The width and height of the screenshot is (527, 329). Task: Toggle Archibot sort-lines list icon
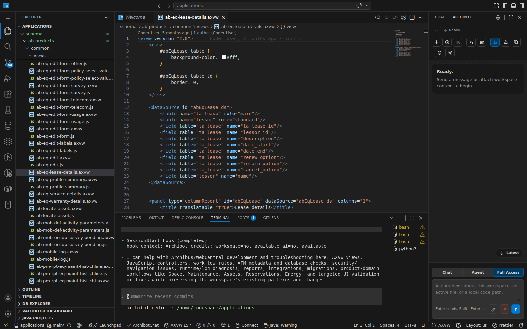[x=458, y=42]
